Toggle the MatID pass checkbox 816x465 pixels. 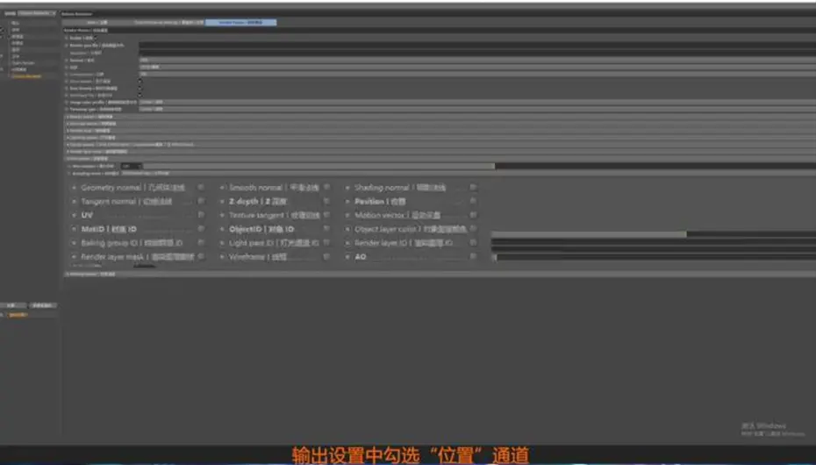[201, 229]
